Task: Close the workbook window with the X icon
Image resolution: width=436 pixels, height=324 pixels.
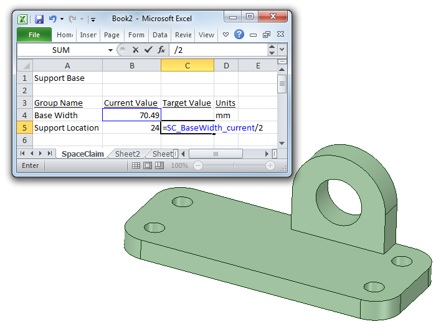Action: click(280, 34)
